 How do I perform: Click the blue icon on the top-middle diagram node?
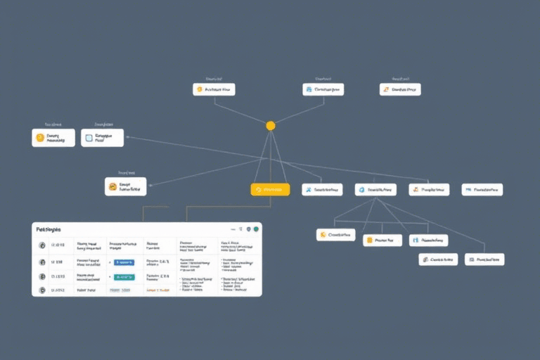pyautogui.click(x=309, y=89)
